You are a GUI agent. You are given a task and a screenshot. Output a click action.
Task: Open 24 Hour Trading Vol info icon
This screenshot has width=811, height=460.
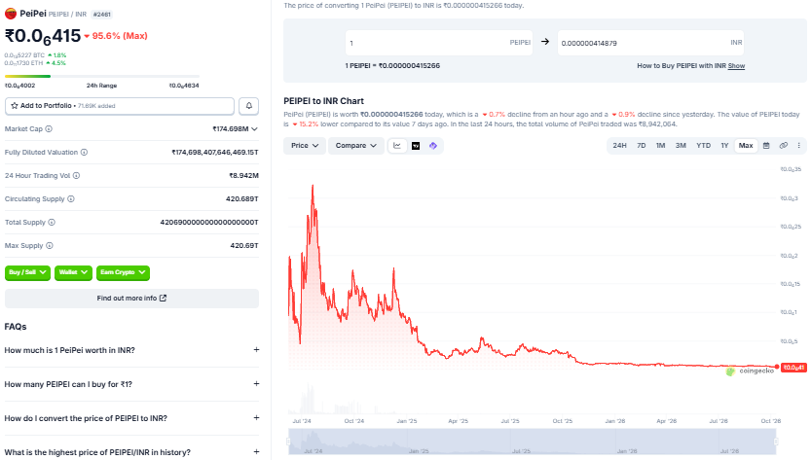pos(76,176)
